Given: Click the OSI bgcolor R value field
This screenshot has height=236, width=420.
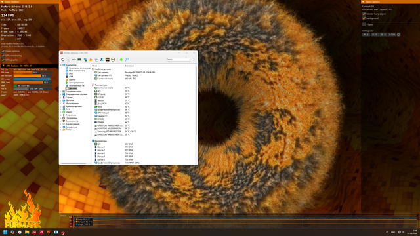Looking at the screenshot, I should click(x=366, y=35).
